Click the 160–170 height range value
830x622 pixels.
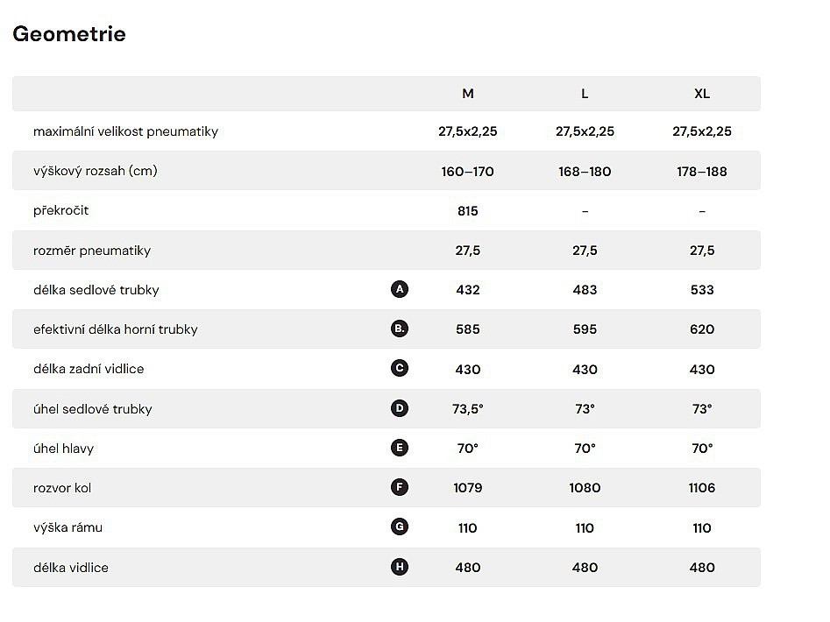(468, 172)
